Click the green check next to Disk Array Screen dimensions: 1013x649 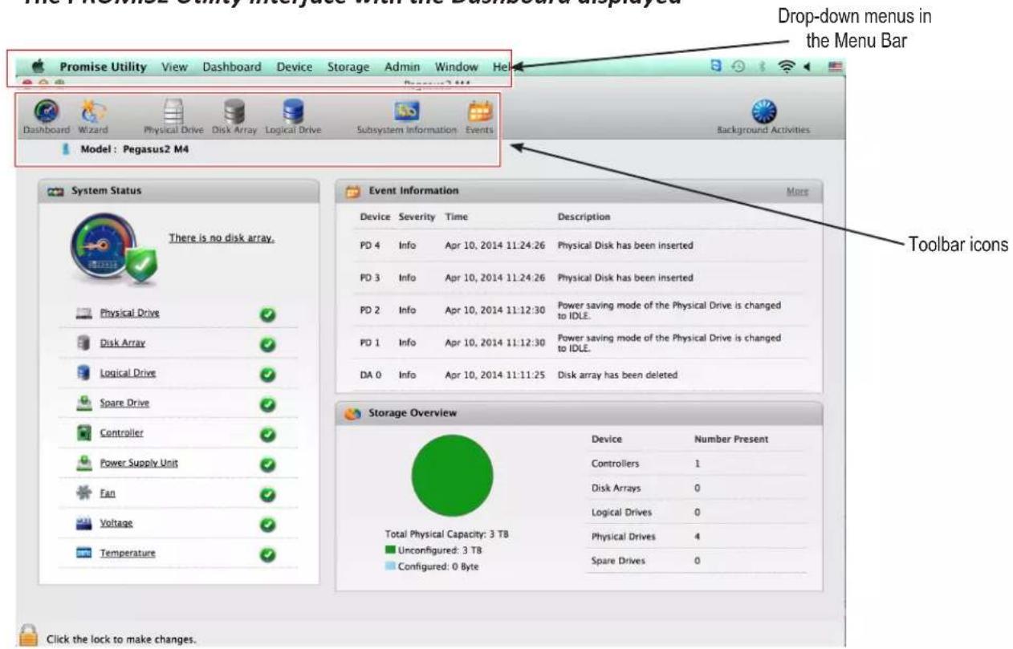(268, 344)
